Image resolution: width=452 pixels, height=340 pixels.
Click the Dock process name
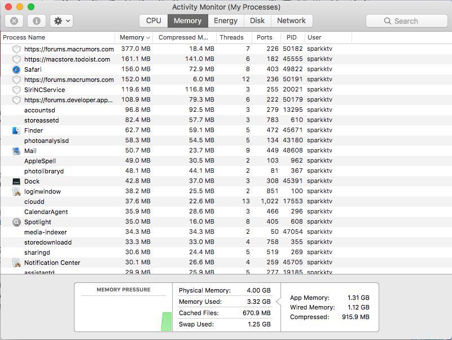(32, 181)
